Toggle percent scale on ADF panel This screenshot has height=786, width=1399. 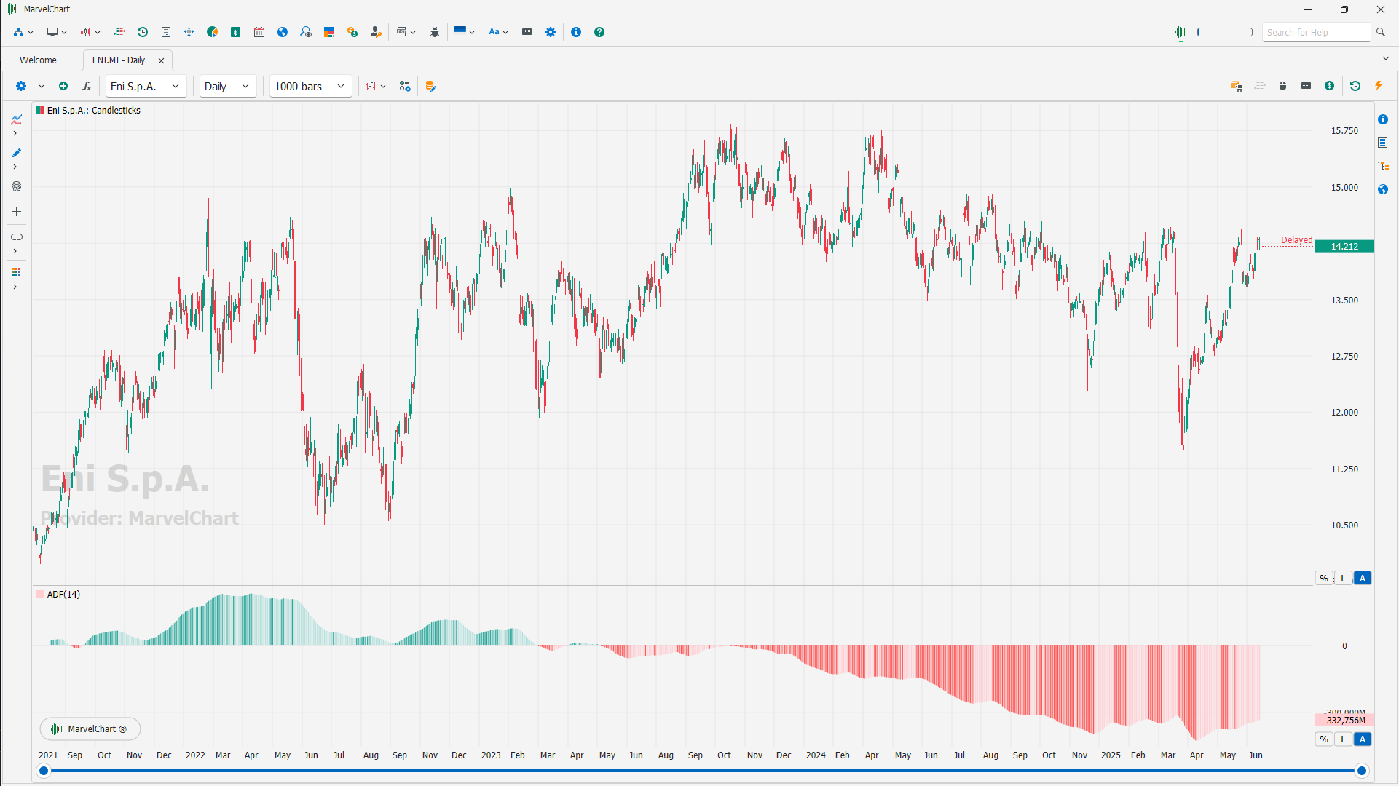tap(1324, 739)
